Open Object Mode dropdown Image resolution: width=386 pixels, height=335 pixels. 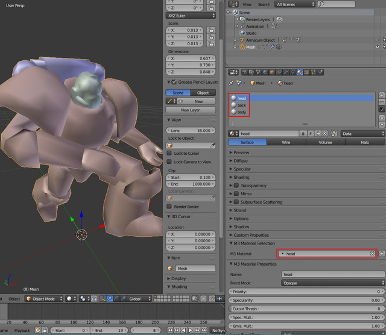pyautogui.click(x=44, y=299)
